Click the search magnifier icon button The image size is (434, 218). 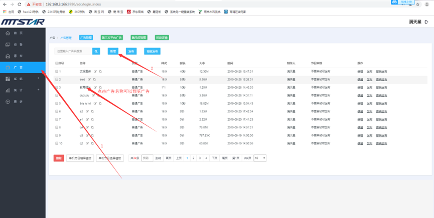click(x=96, y=51)
